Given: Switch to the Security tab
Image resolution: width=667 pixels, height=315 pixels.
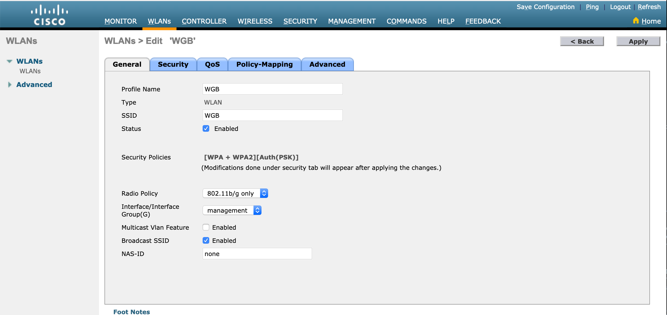Looking at the screenshot, I should (173, 64).
